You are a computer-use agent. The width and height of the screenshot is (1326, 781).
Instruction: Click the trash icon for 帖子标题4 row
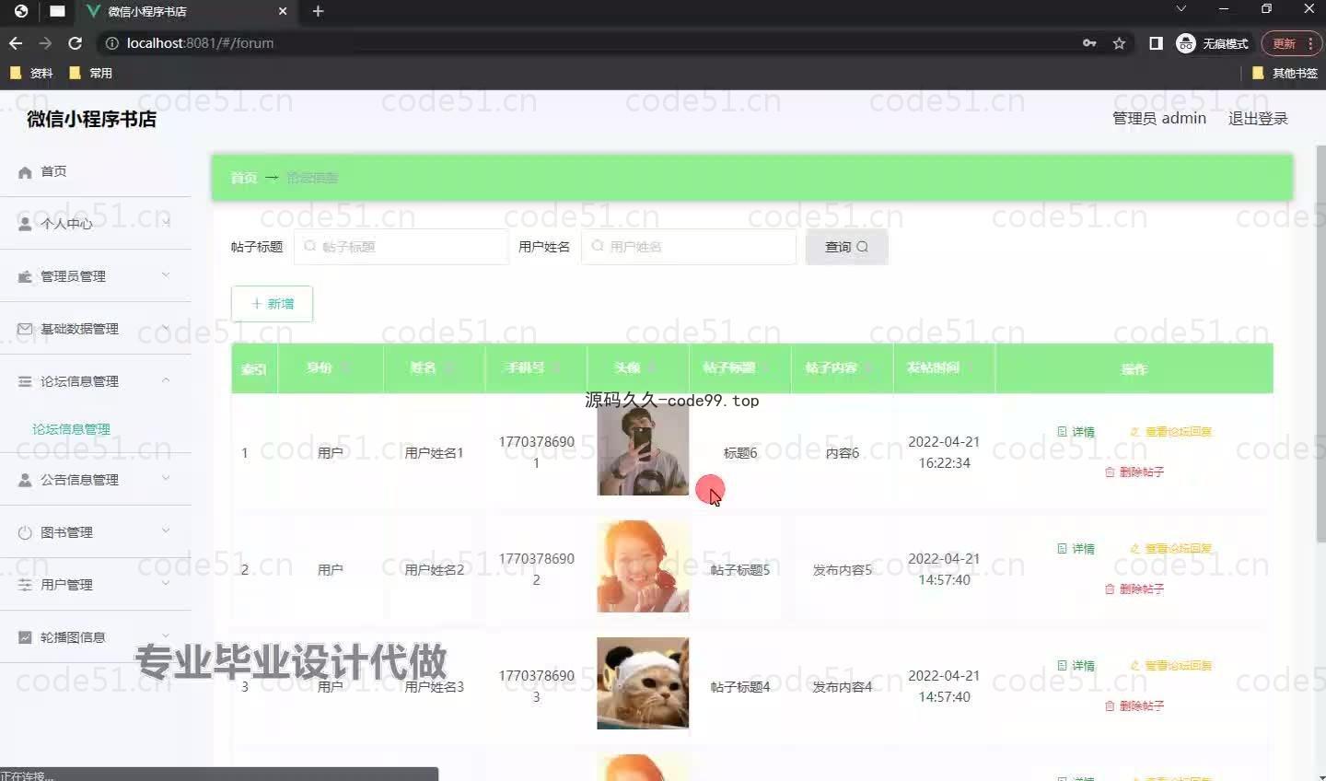pos(1110,705)
